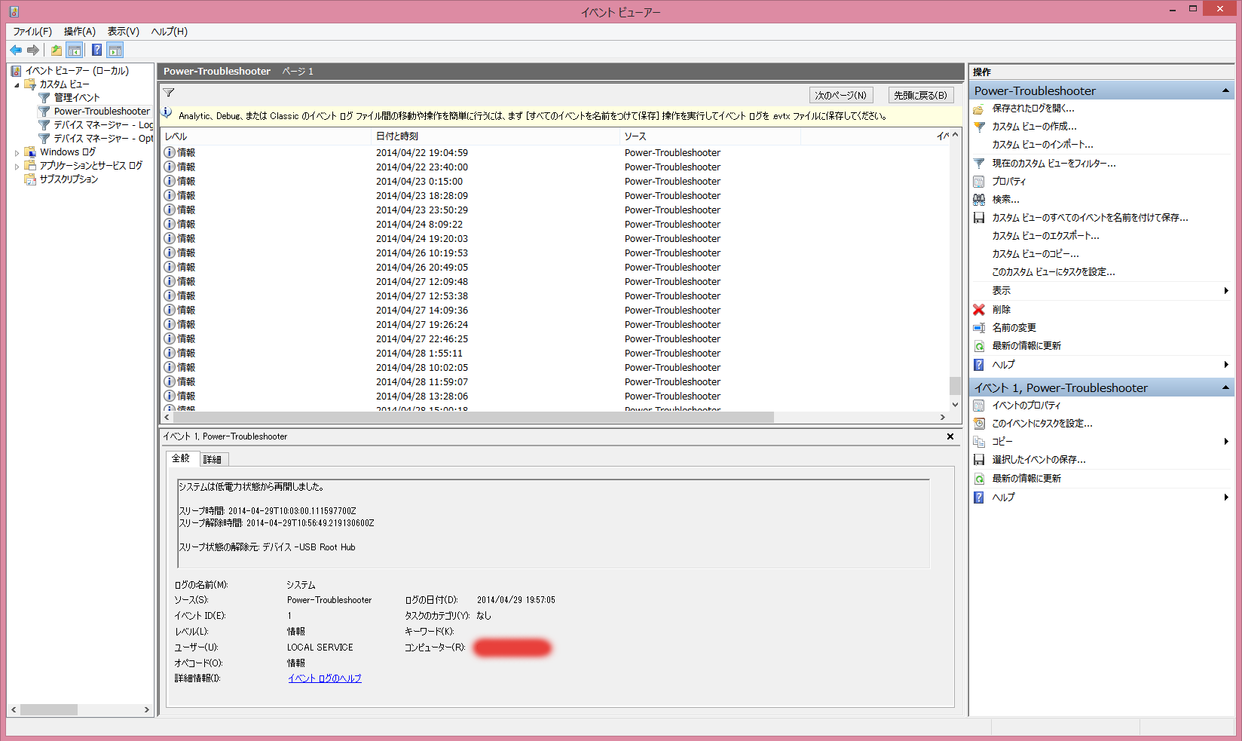
Task: Click 選択したイベントの保存 save icon
Action: tap(979, 460)
